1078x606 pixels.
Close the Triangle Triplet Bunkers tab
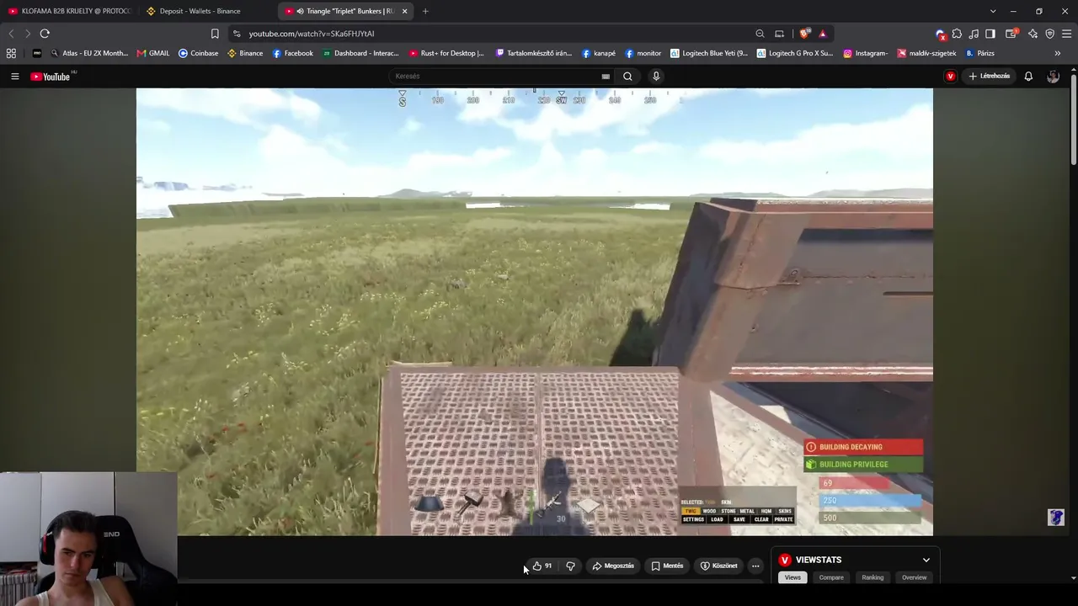404,11
